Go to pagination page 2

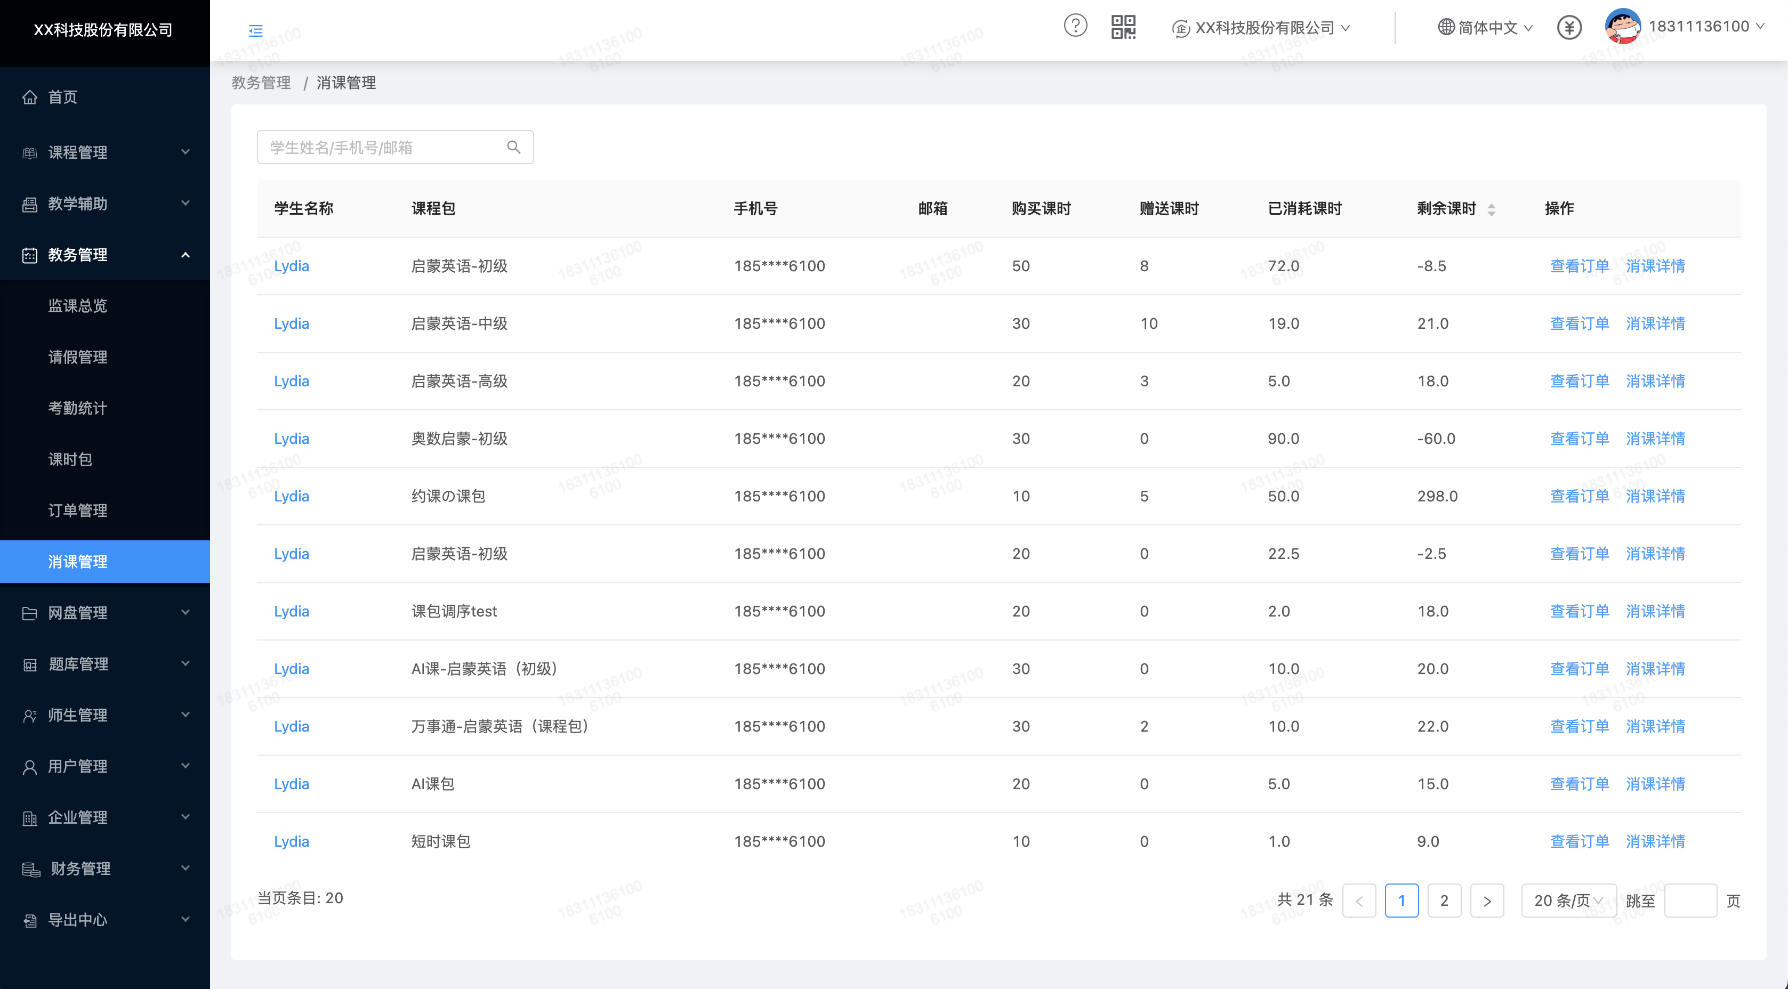pyautogui.click(x=1444, y=901)
